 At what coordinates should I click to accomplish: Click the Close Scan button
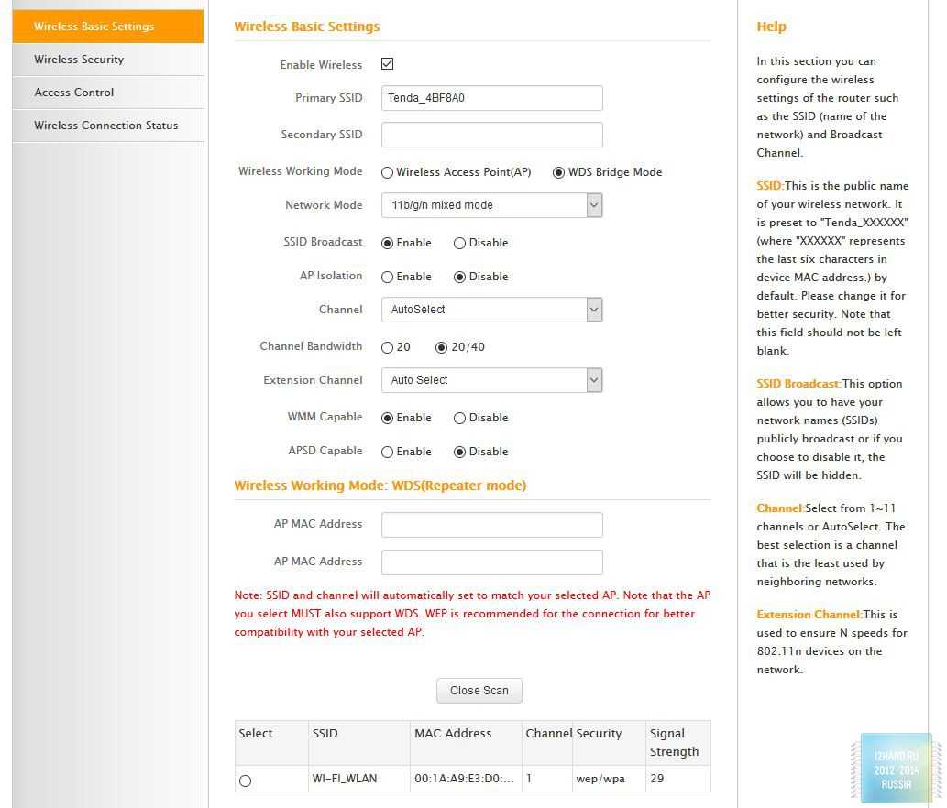coord(479,691)
